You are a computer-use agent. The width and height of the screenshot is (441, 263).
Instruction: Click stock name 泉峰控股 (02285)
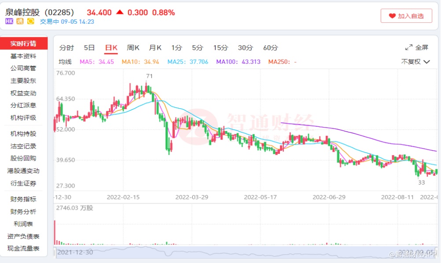click(39, 12)
